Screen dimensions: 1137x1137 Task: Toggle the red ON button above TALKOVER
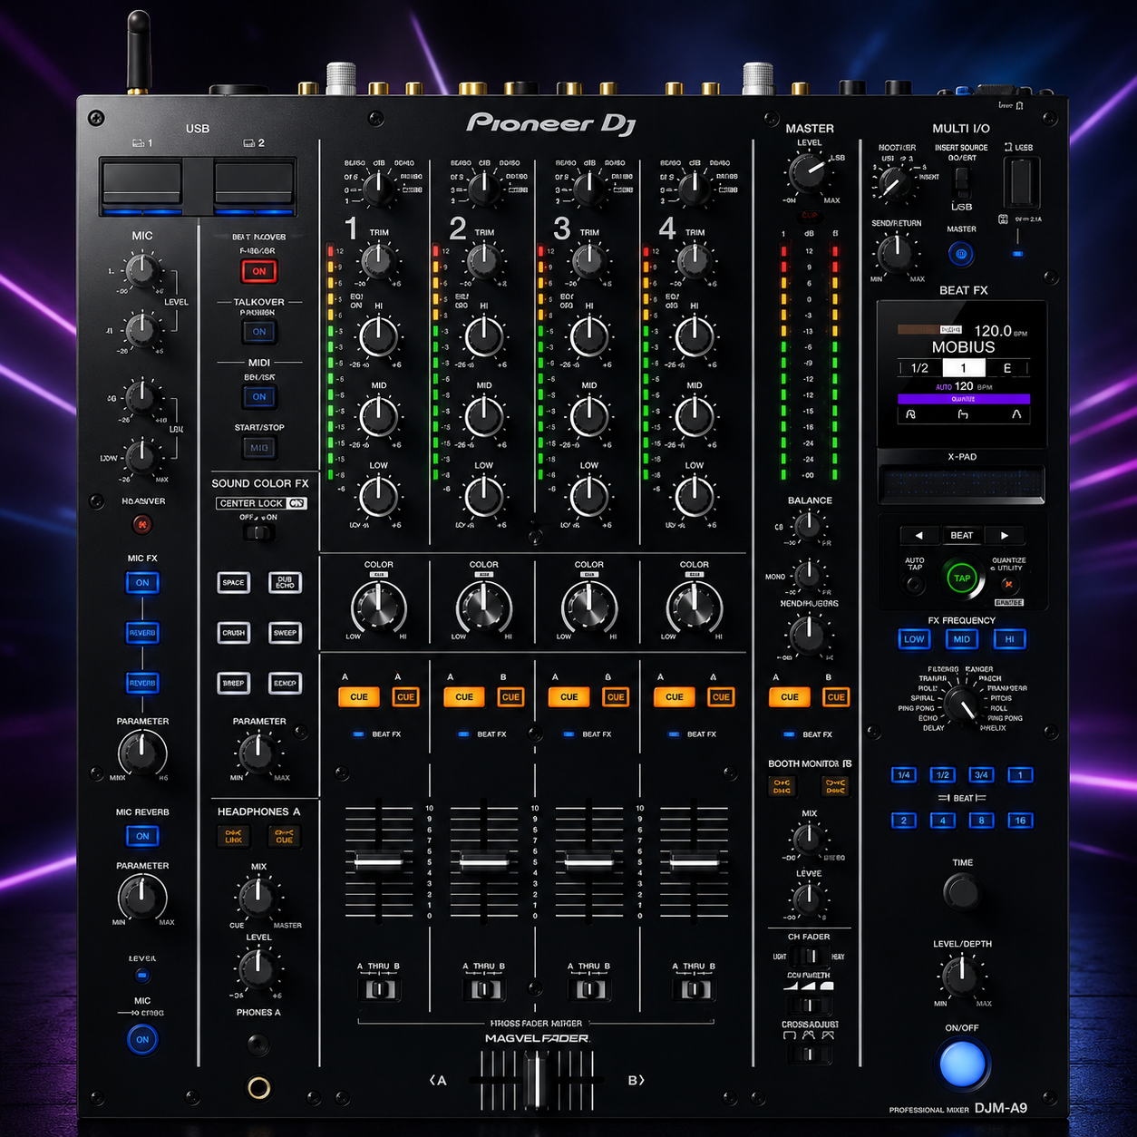click(259, 271)
